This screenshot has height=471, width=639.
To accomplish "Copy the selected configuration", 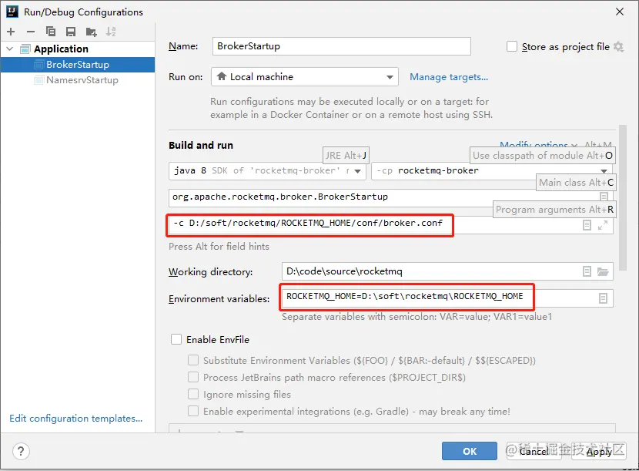I will point(51,32).
